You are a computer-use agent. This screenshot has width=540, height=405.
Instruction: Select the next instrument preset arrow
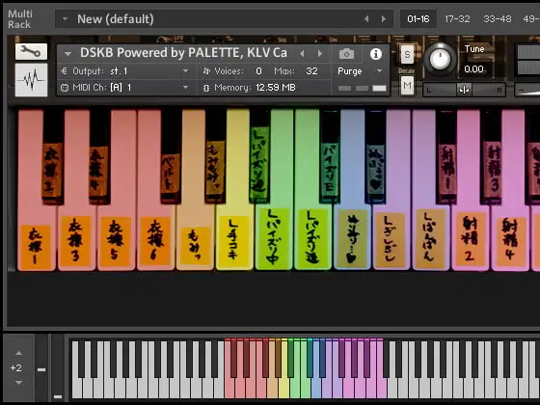320,54
